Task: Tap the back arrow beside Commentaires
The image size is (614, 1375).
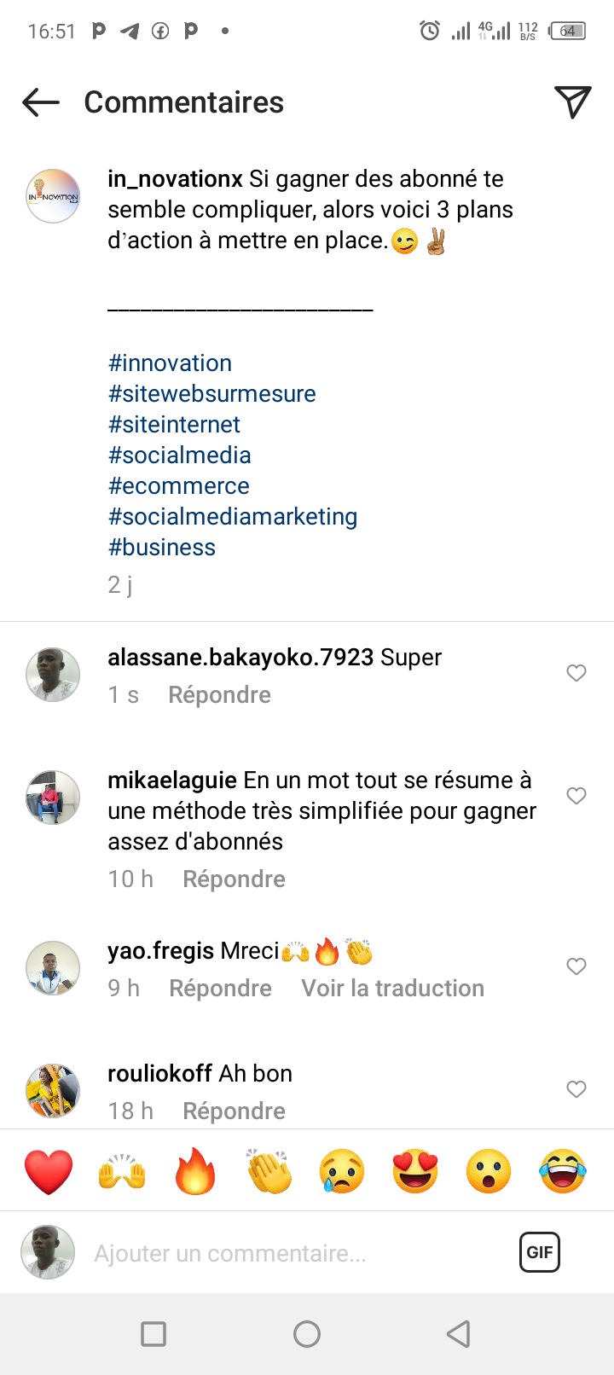Action: (x=41, y=102)
